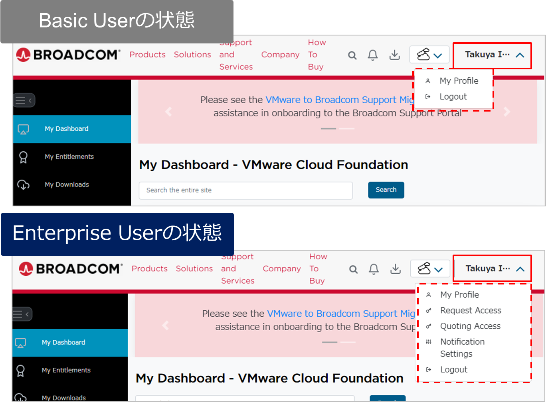Click Search button in Basic User dashboard

tap(386, 190)
